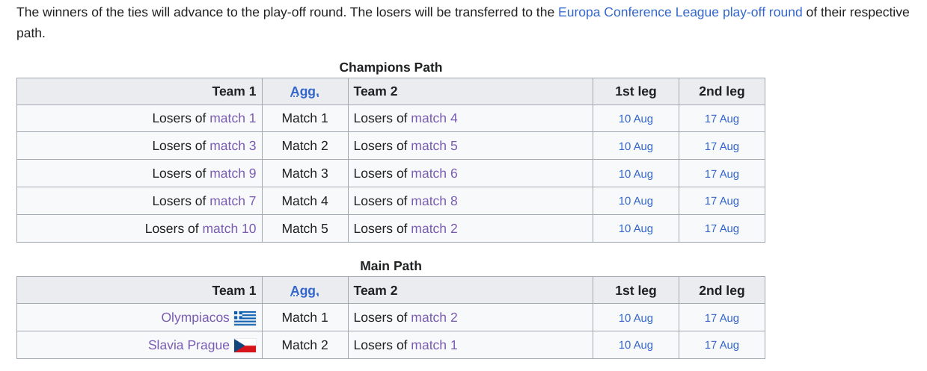Open the Slavia Prague team link
The width and height of the screenshot is (927, 371).
189,345
